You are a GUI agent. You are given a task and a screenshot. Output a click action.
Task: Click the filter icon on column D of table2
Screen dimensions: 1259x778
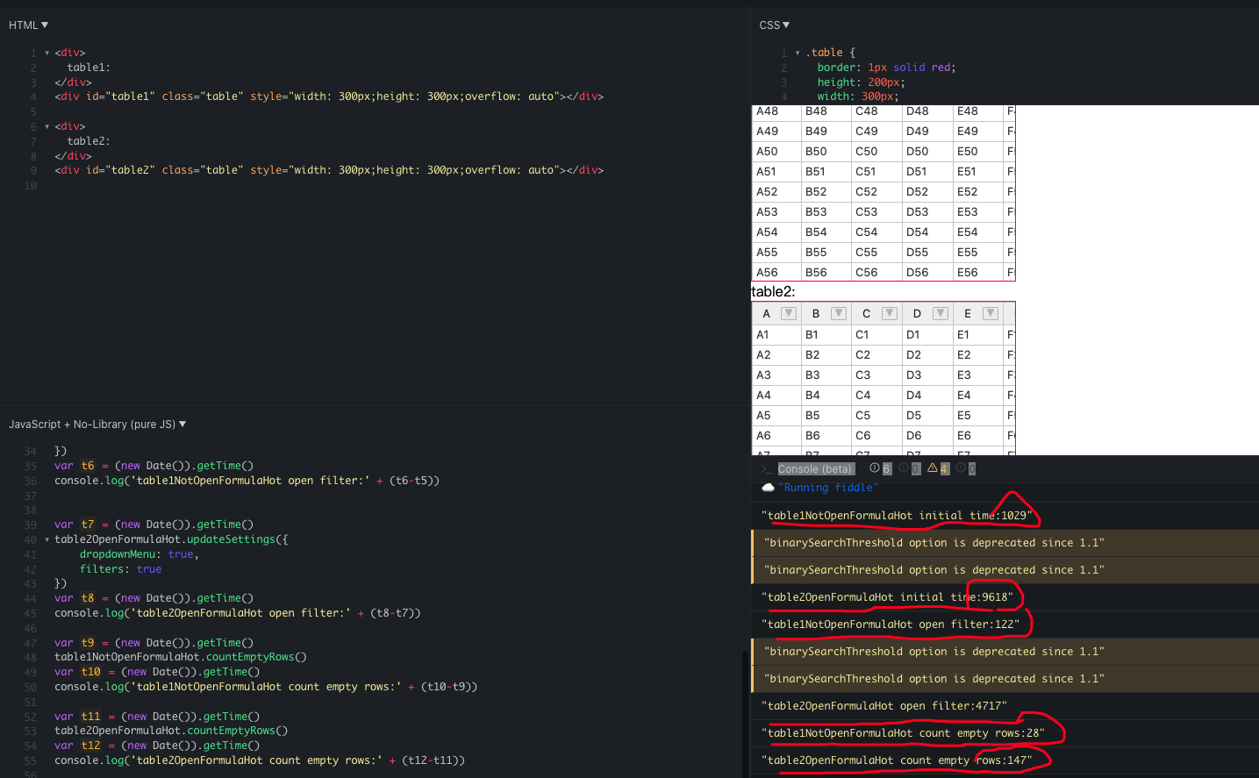click(941, 313)
